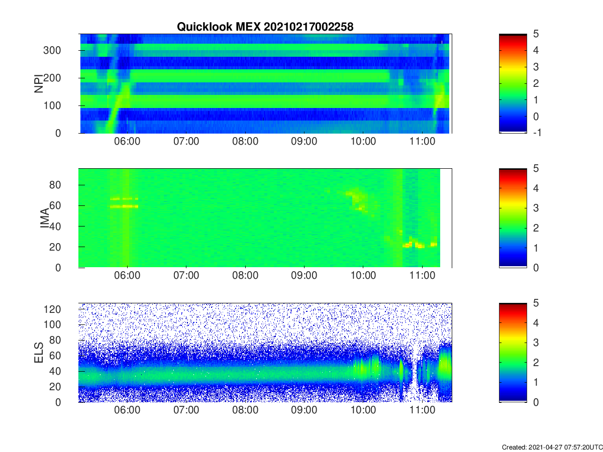This screenshot has width=603, height=452.
Task: Click the 2 label on the ELS colorbar
Action: coord(536,363)
